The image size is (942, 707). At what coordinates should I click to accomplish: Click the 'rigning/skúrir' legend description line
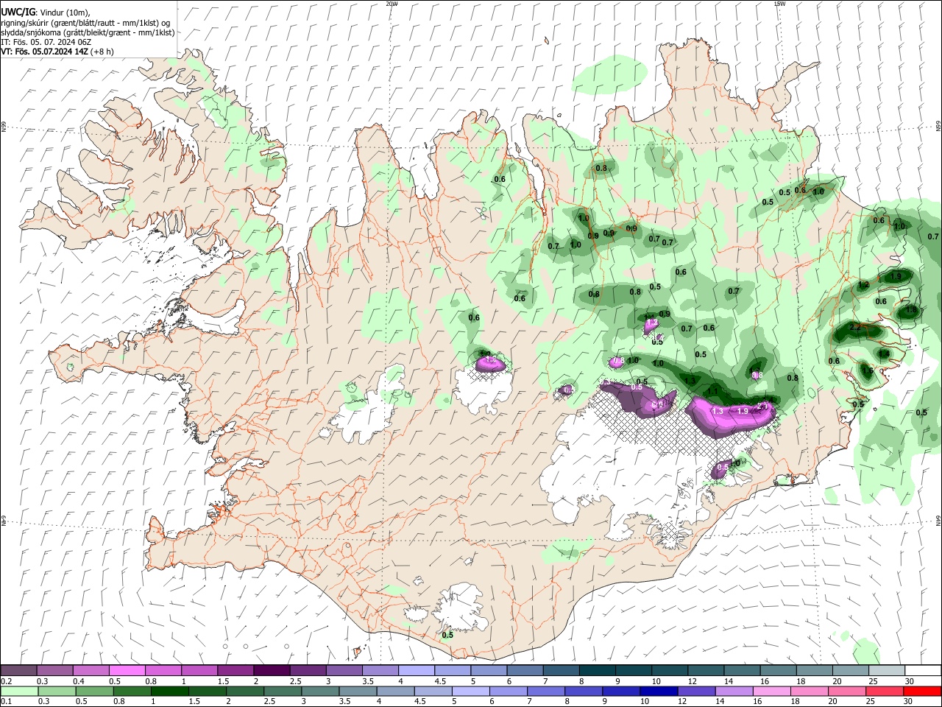coord(85,23)
